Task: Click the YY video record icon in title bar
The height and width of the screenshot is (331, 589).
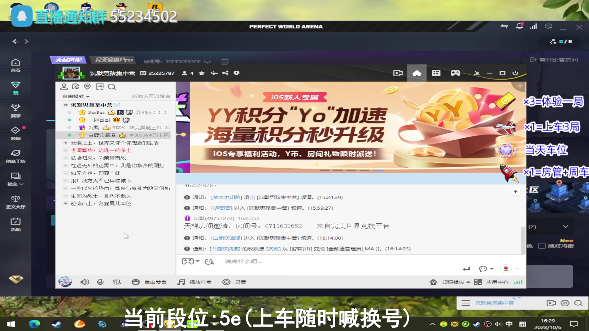Action: pyautogui.click(x=398, y=73)
